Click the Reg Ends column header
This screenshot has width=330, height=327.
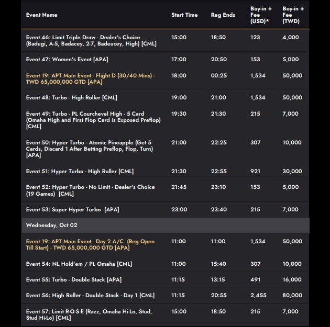(223, 15)
